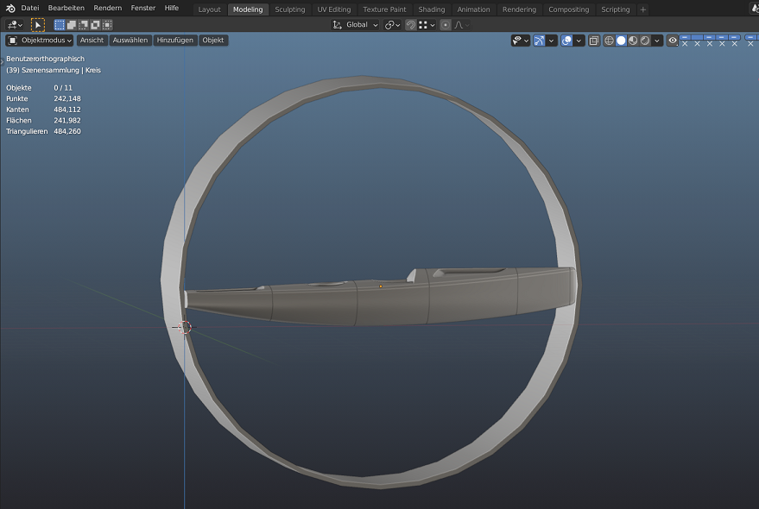This screenshot has height=509, width=759.
Task: Open the Hinzufügen menu button
Action: (174, 41)
